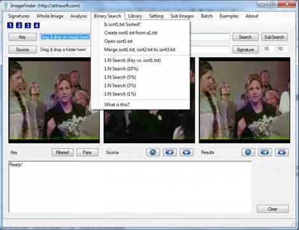
Task: Open the Sub Images menu
Action: point(182,16)
